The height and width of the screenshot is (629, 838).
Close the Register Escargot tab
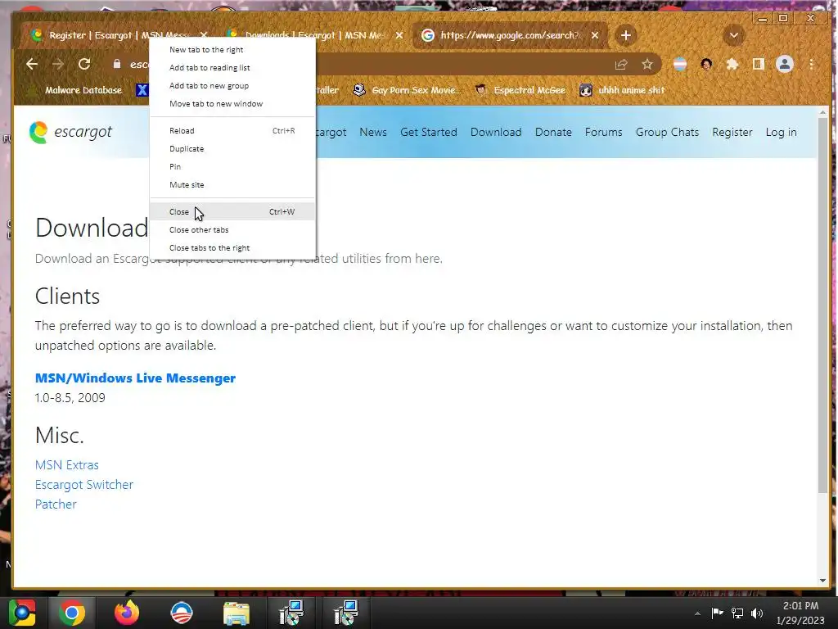[x=204, y=35]
